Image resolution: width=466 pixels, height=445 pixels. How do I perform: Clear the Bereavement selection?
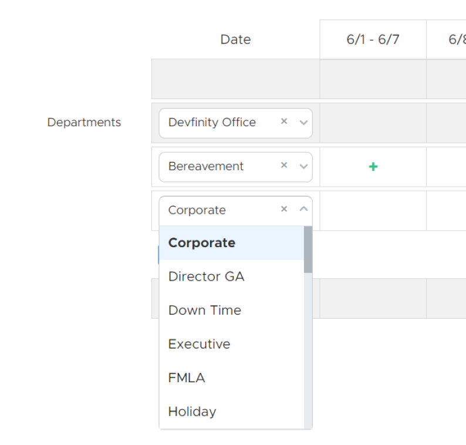pyautogui.click(x=284, y=166)
